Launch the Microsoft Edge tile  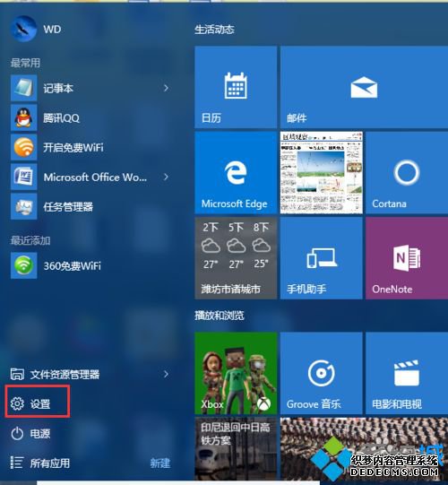click(236, 173)
